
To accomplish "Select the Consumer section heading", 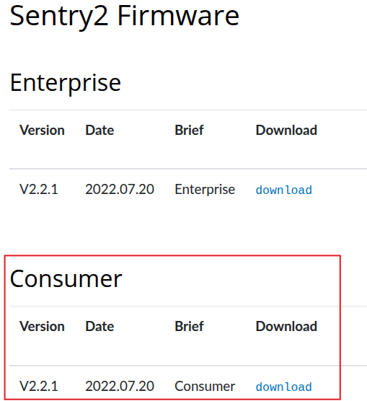I will click(66, 279).
